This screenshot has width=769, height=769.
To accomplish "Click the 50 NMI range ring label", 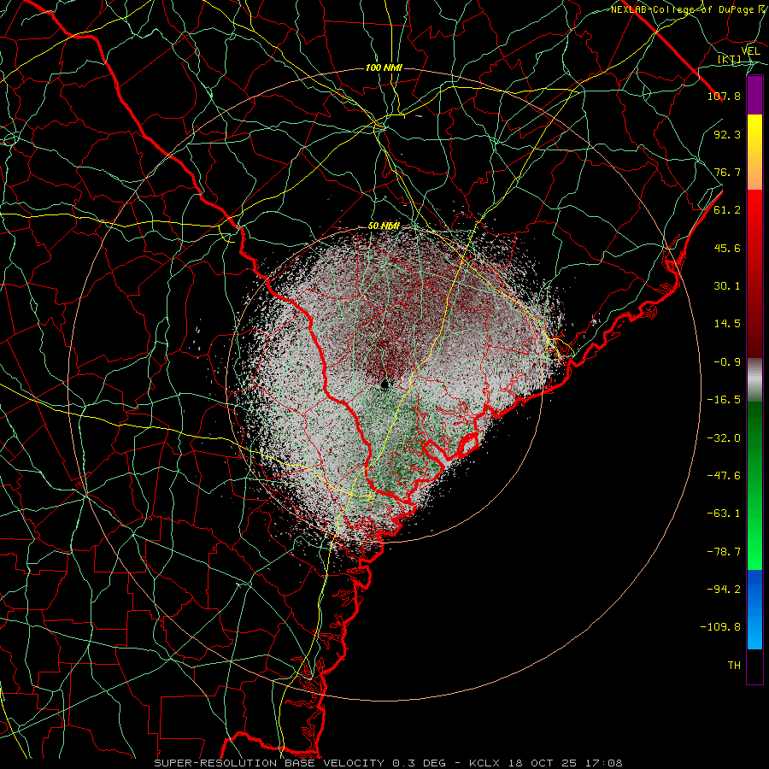I will point(384,226).
